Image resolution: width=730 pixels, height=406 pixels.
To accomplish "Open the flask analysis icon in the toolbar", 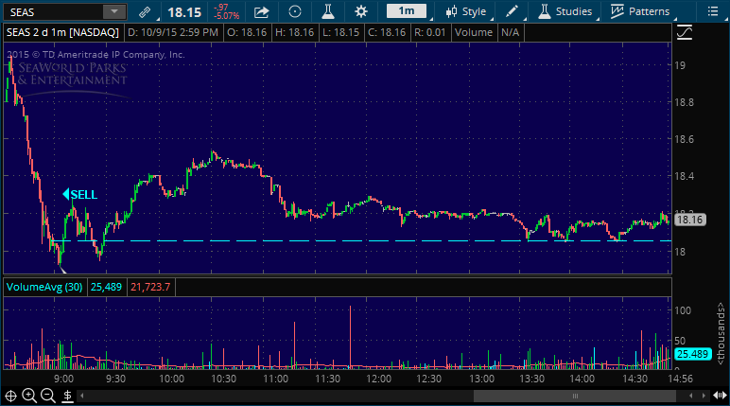I will pos(327,12).
